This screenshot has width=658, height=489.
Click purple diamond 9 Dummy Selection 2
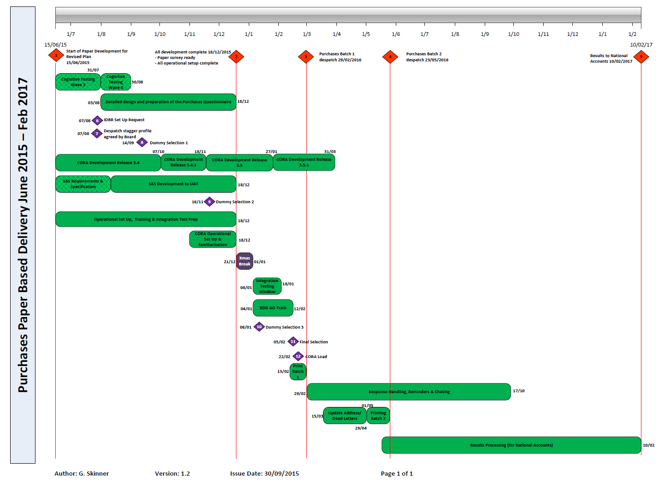tap(209, 202)
